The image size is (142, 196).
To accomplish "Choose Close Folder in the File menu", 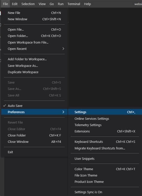I will point(34,135).
